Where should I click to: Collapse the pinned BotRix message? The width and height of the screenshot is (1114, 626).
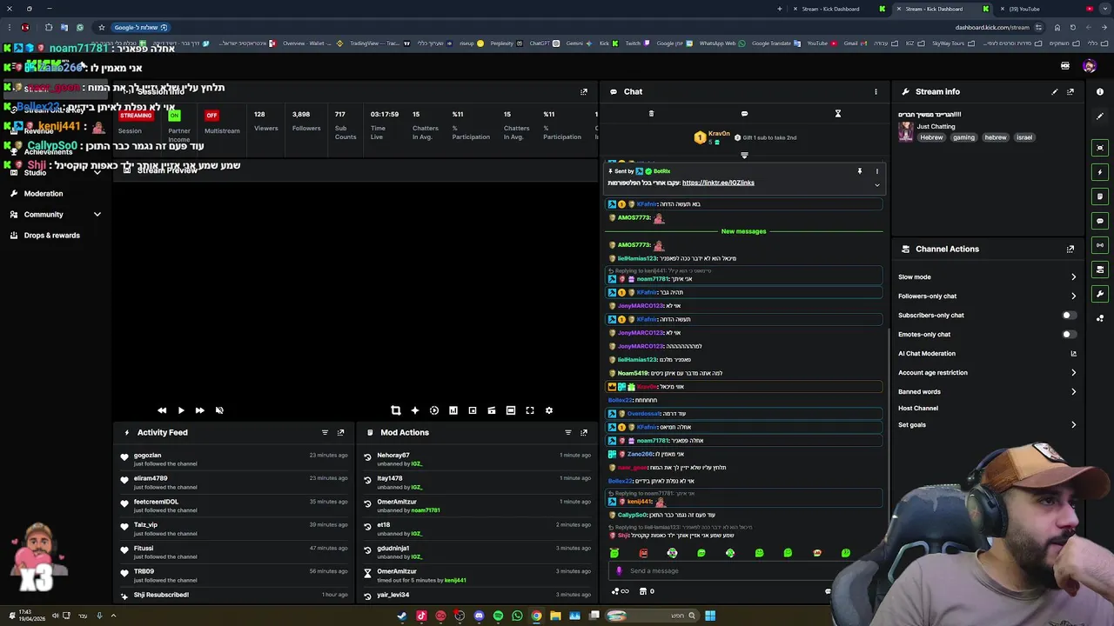(877, 184)
